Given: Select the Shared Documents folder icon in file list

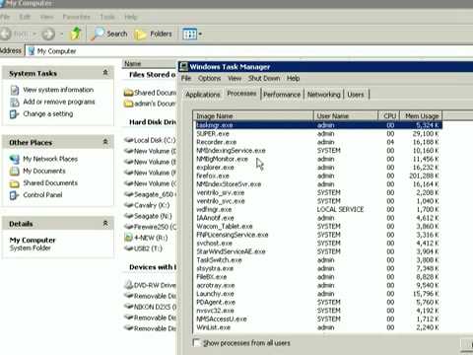Looking at the screenshot, I should coord(128,93).
